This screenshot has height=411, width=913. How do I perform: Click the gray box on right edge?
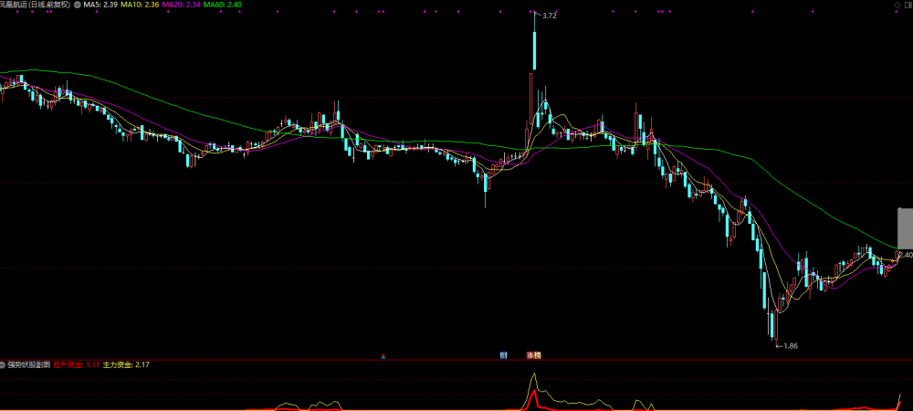pos(906,227)
